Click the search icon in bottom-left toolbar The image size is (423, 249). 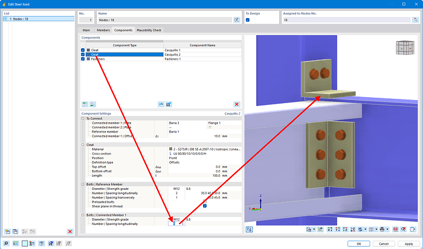[x=6, y=244]
